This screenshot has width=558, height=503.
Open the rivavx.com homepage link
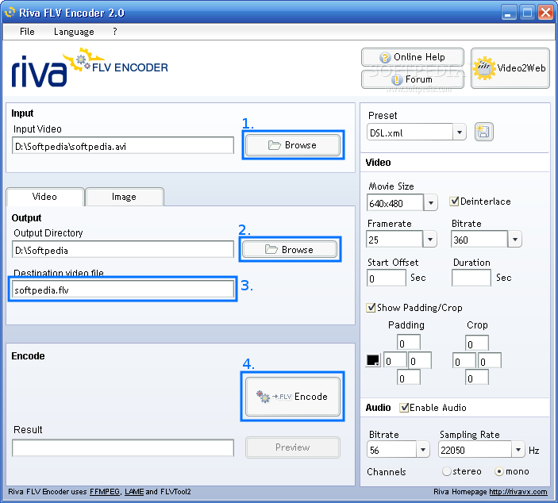[x=518, y=492]
